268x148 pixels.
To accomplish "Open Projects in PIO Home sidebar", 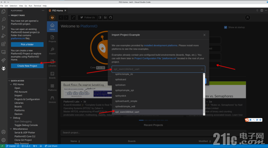I will pyautogui.click(x=52, y=39).
